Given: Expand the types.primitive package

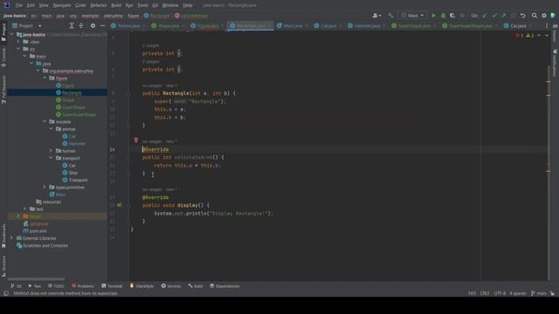Looking at the screenshot, I should click(45, 187).
